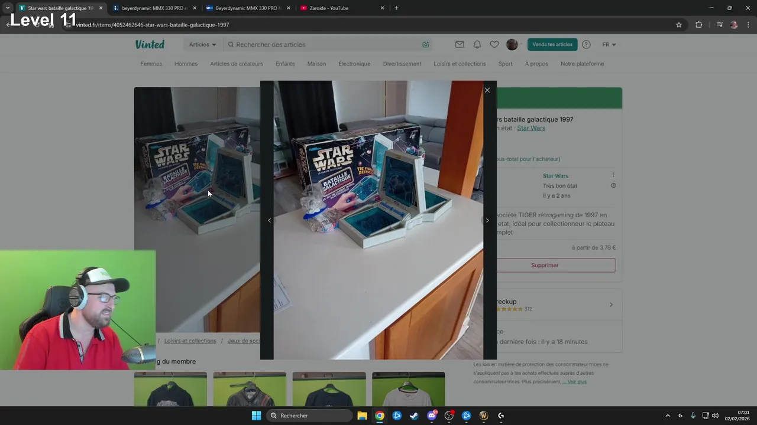Open the FR language dropdown
This screenshot has height=425, width=757.
[x=609, y=44]
